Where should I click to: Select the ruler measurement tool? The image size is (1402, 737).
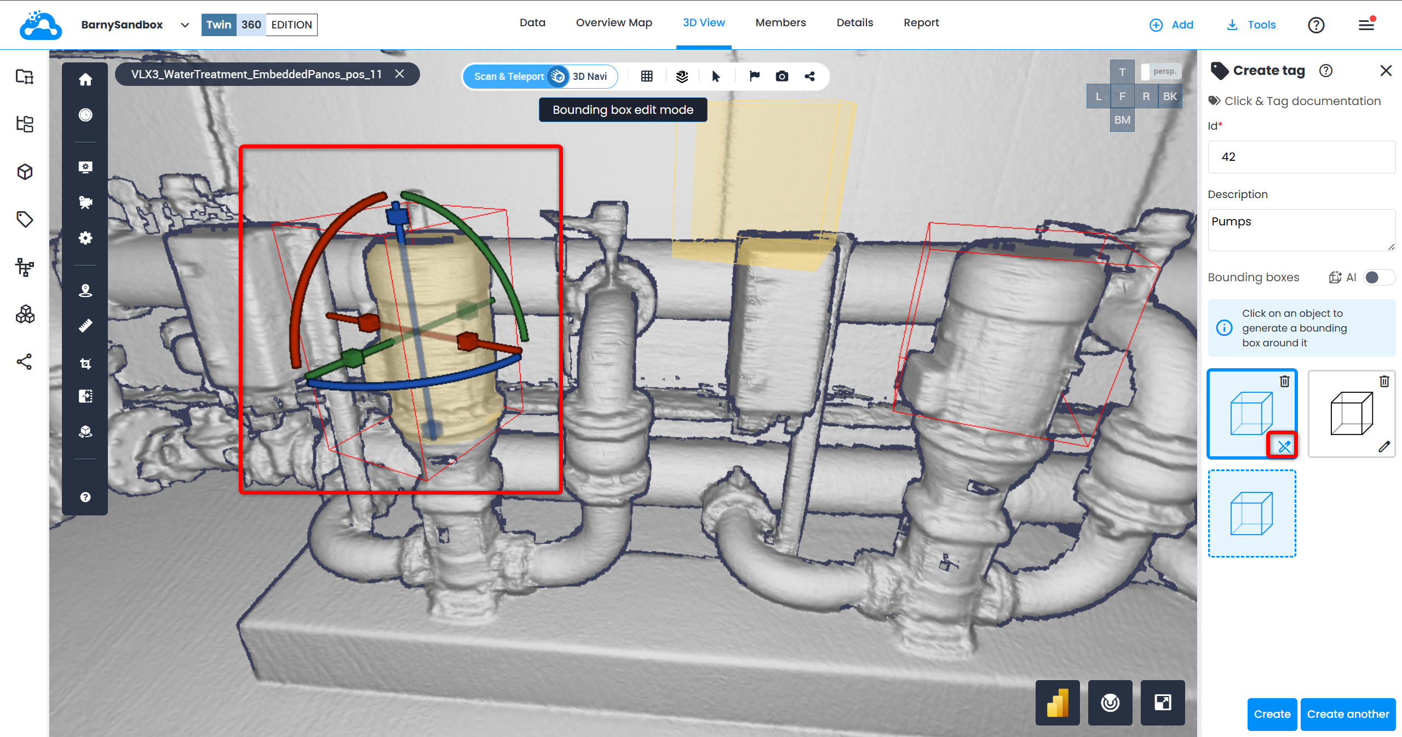[85, 326]
